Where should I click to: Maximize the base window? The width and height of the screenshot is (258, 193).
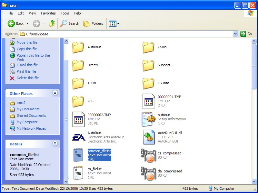[x=245, y=5]
